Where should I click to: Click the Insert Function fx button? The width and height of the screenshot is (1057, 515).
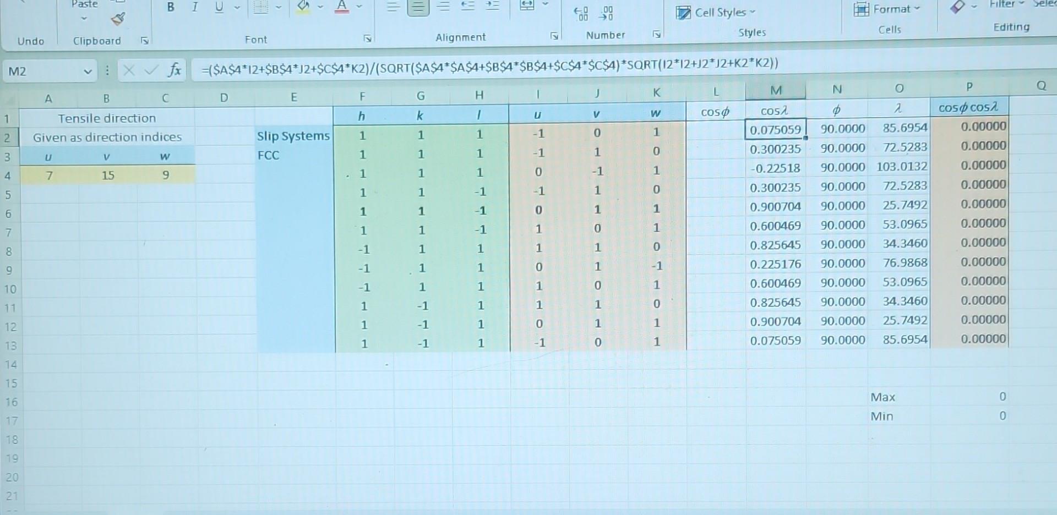tap(175, 70)
